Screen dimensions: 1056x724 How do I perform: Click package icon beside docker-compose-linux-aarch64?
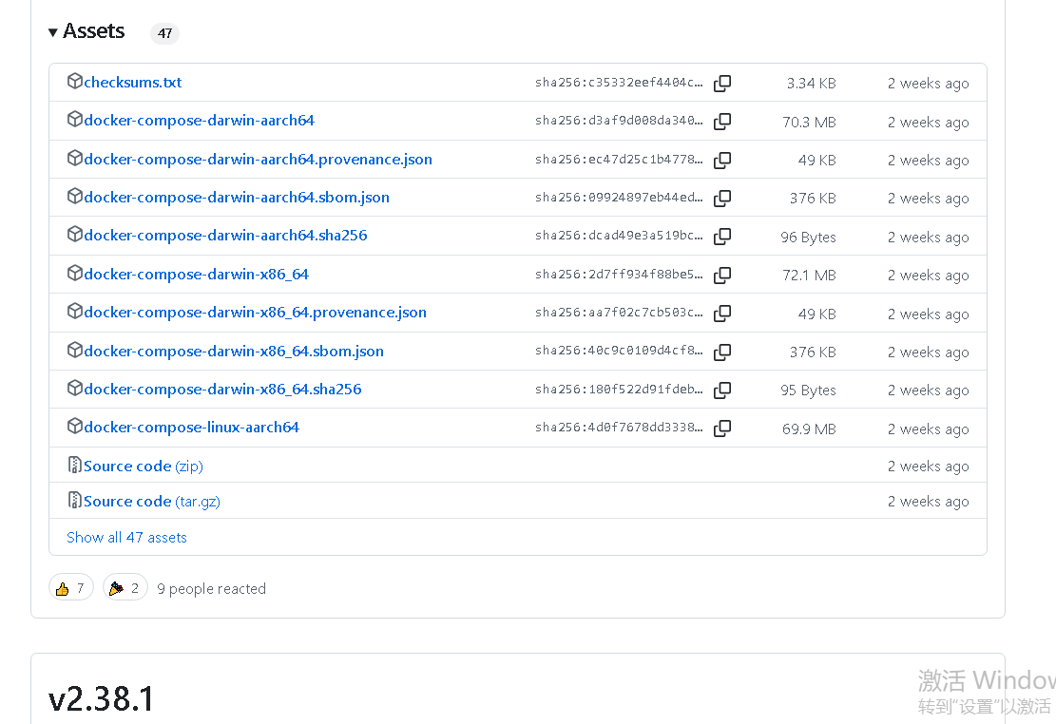tap(75, 427)
